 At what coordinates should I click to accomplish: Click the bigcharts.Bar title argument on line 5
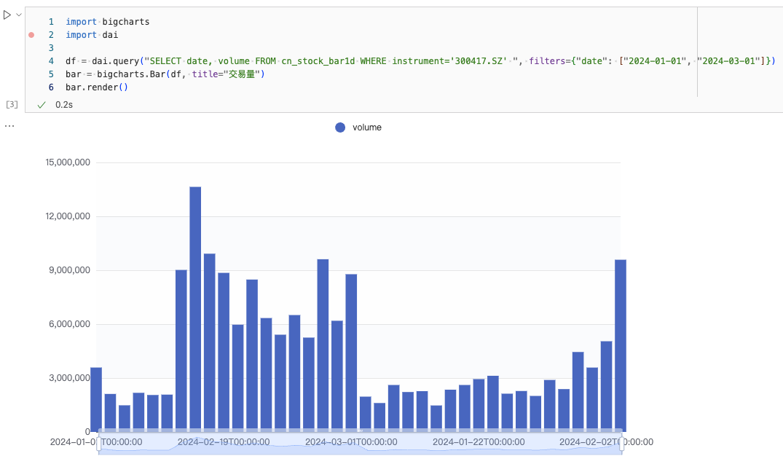pyautogui.click(x=227, y=74)
